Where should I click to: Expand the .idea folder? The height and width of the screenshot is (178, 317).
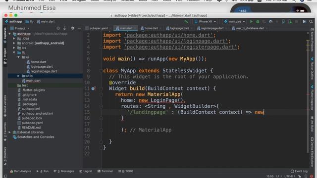14,39
